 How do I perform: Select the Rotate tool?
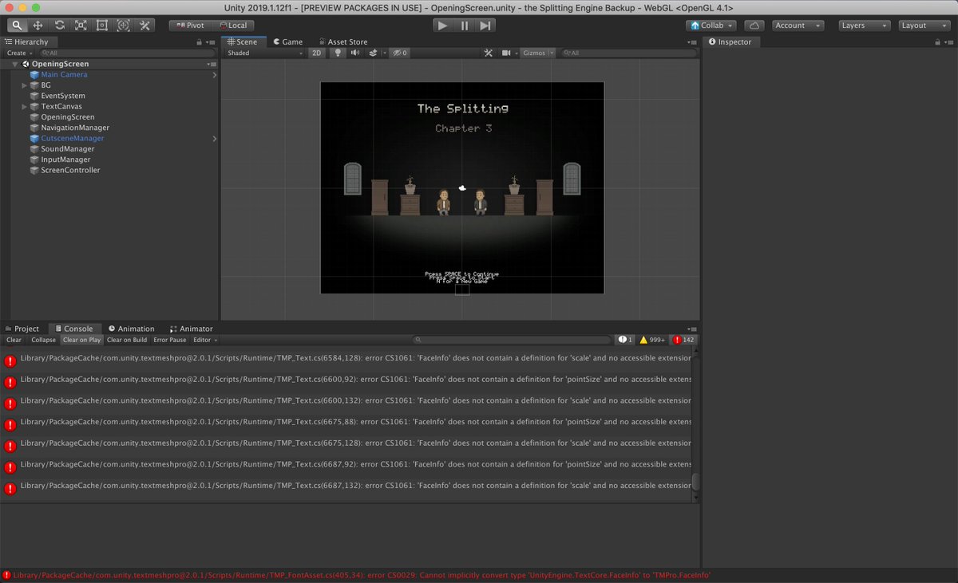(60, 26)
